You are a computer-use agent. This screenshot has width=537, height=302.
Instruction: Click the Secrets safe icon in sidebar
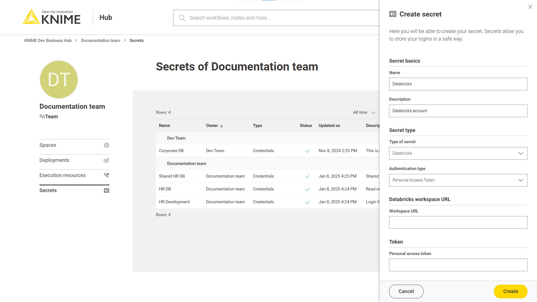click(107, 190)
